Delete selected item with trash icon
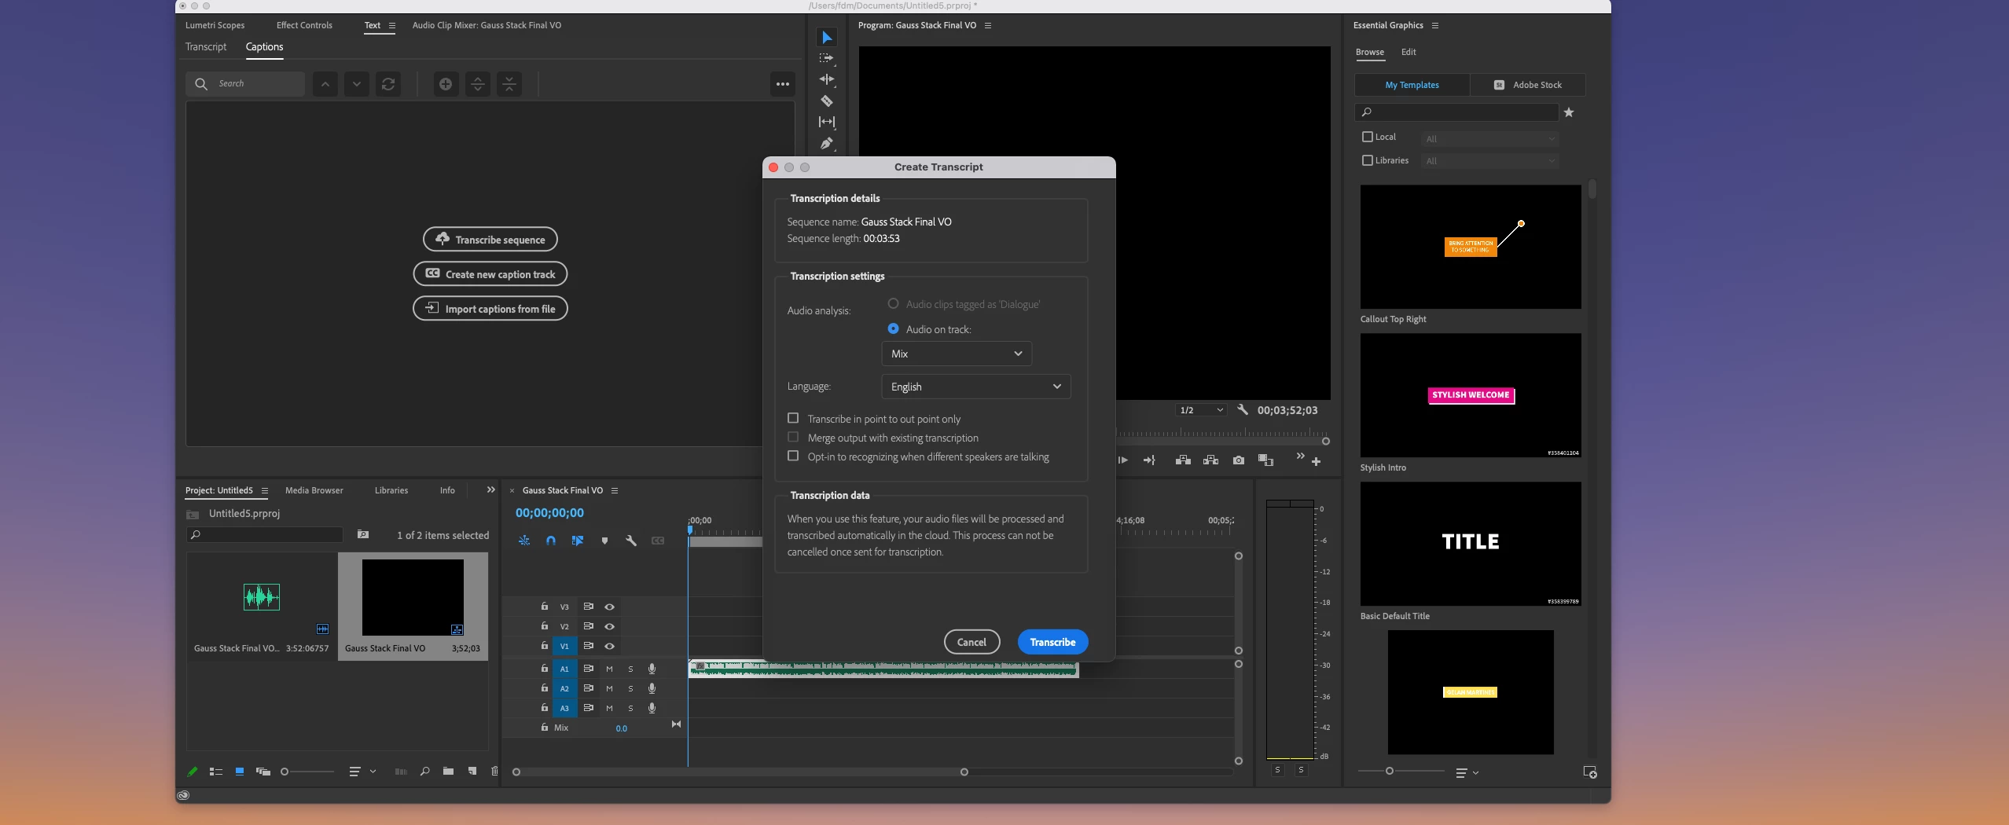The width and height of the screenshot is (2009, 825). coord(494,772)
